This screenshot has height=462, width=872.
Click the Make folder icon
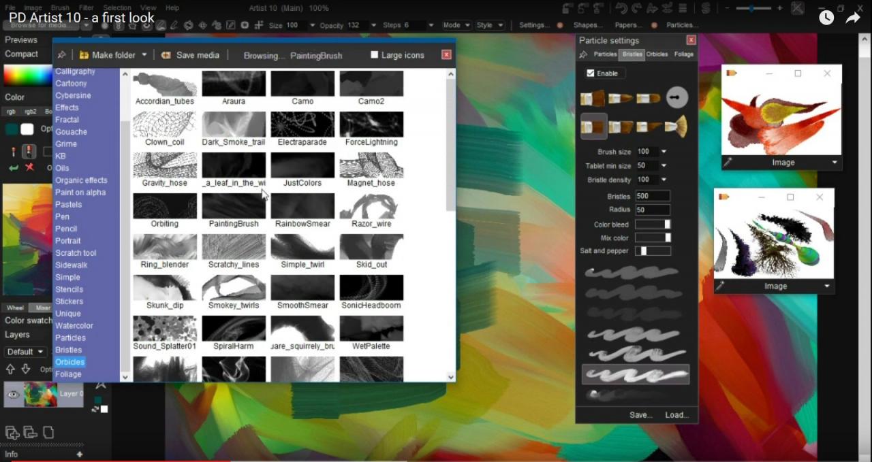tap(83, 55)
